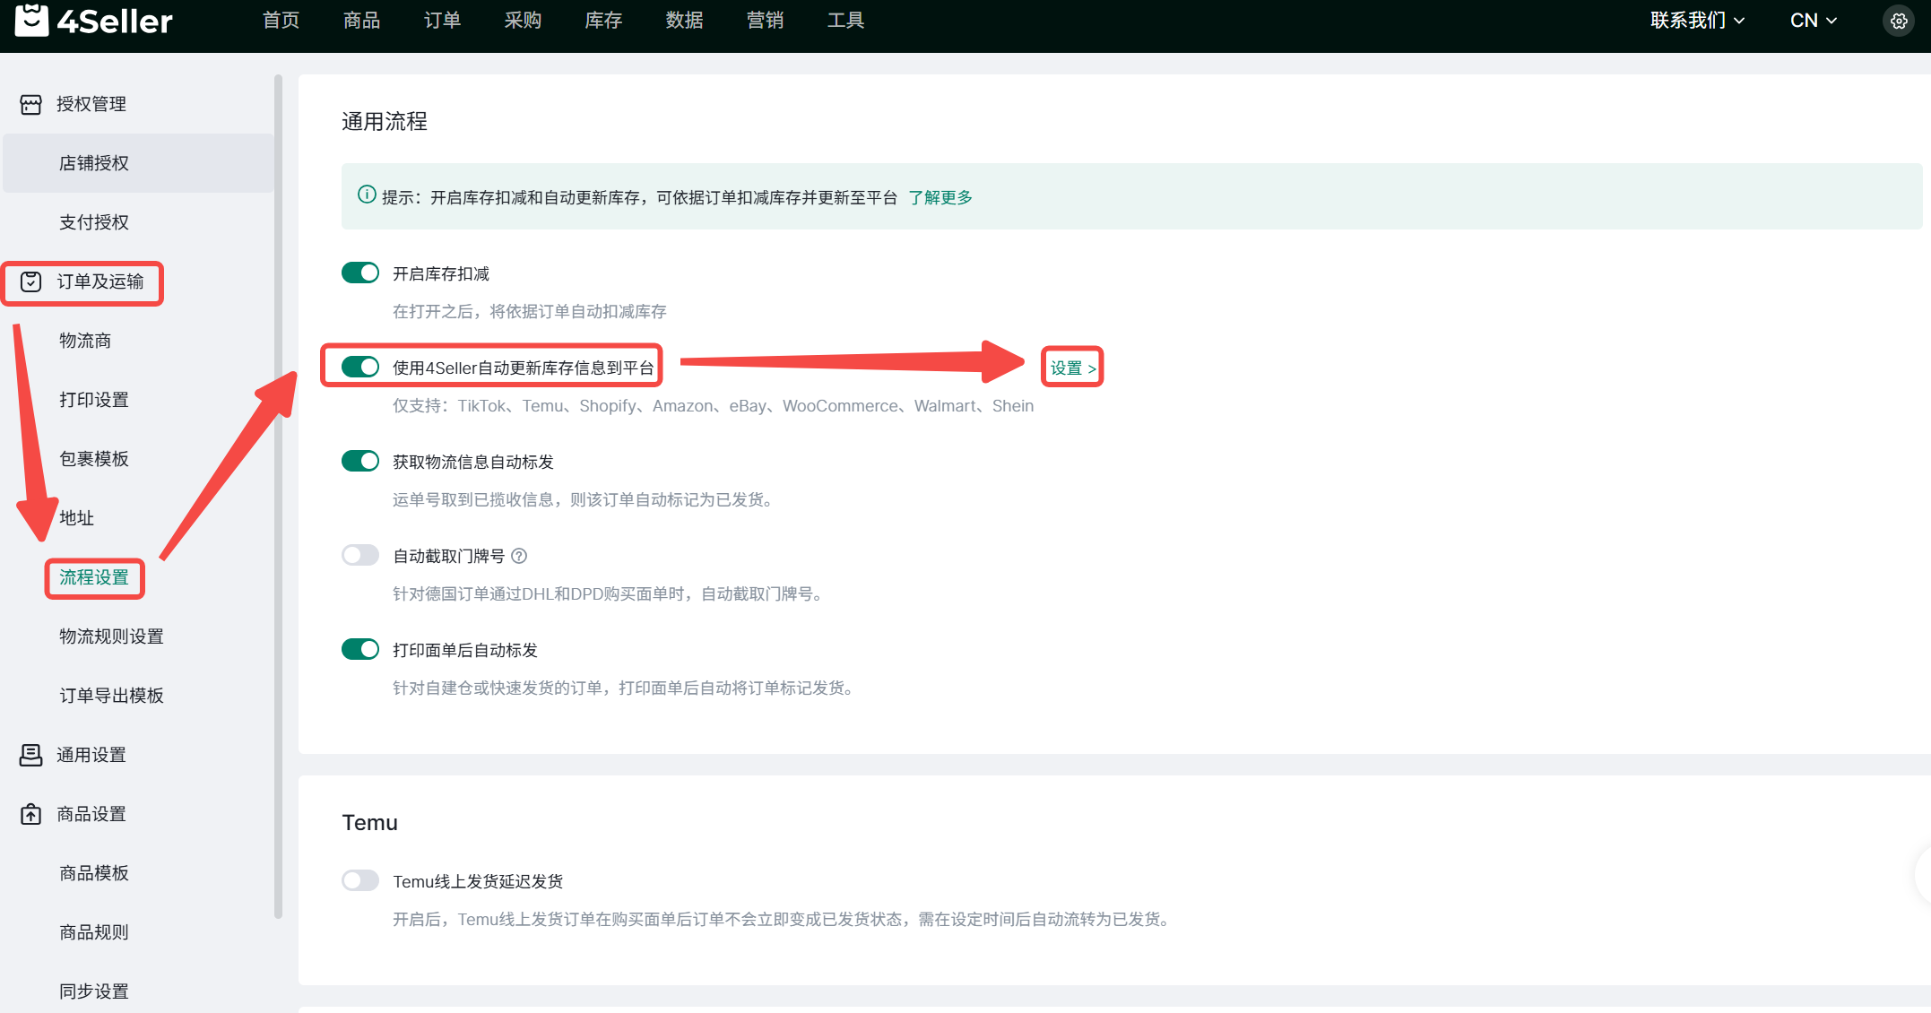Screen dimensions: 1931x1013
Task: Click the 4Seller logo icon
Action: pos(32,20)
